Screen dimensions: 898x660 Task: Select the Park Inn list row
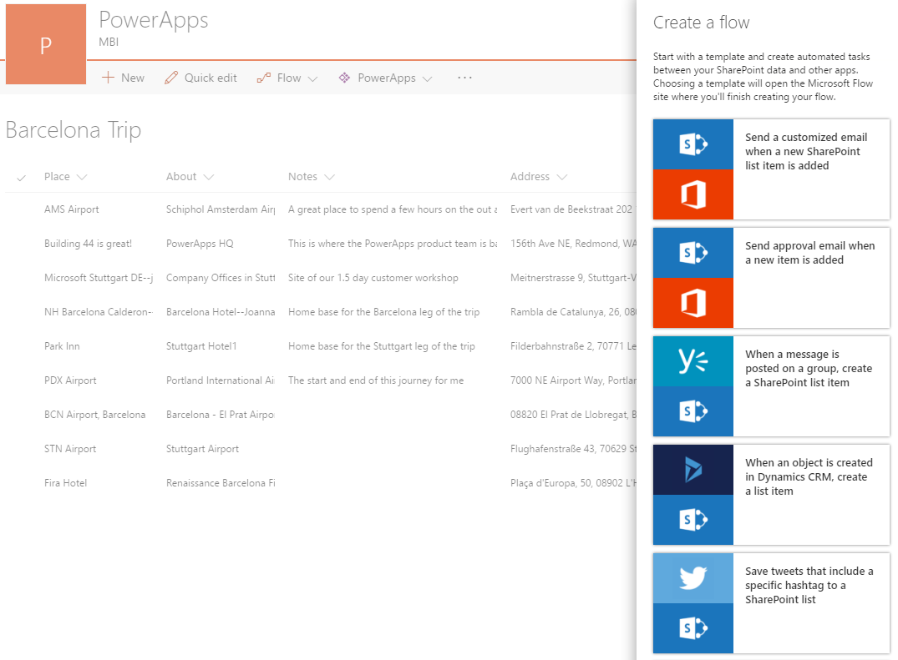(62, 346)
